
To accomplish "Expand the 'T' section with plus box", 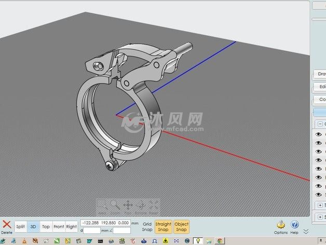I will pos(320,205).
